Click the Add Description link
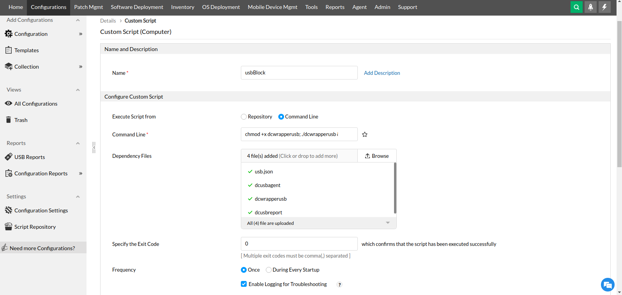The width and height of the screenshot is (622, 295). (x=382, y=73)
